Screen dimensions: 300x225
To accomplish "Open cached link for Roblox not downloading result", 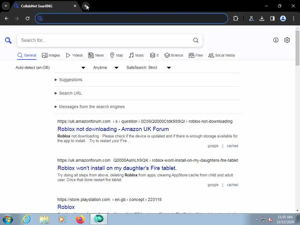I will coord(232,146).
